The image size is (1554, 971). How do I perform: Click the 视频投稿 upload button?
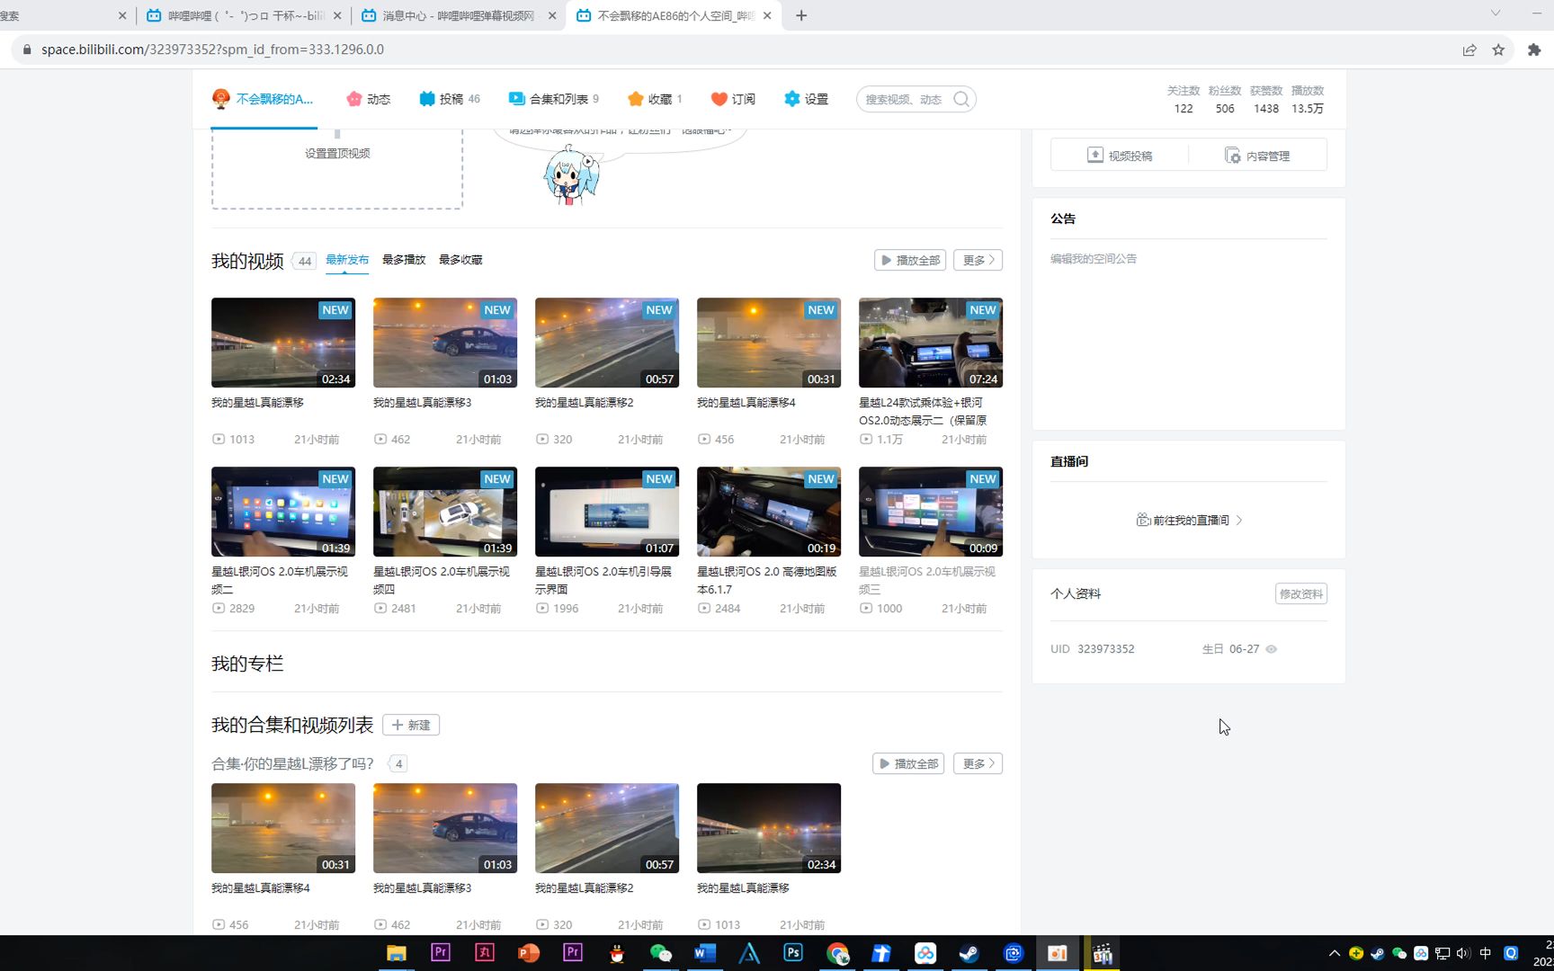(1120, 156)
